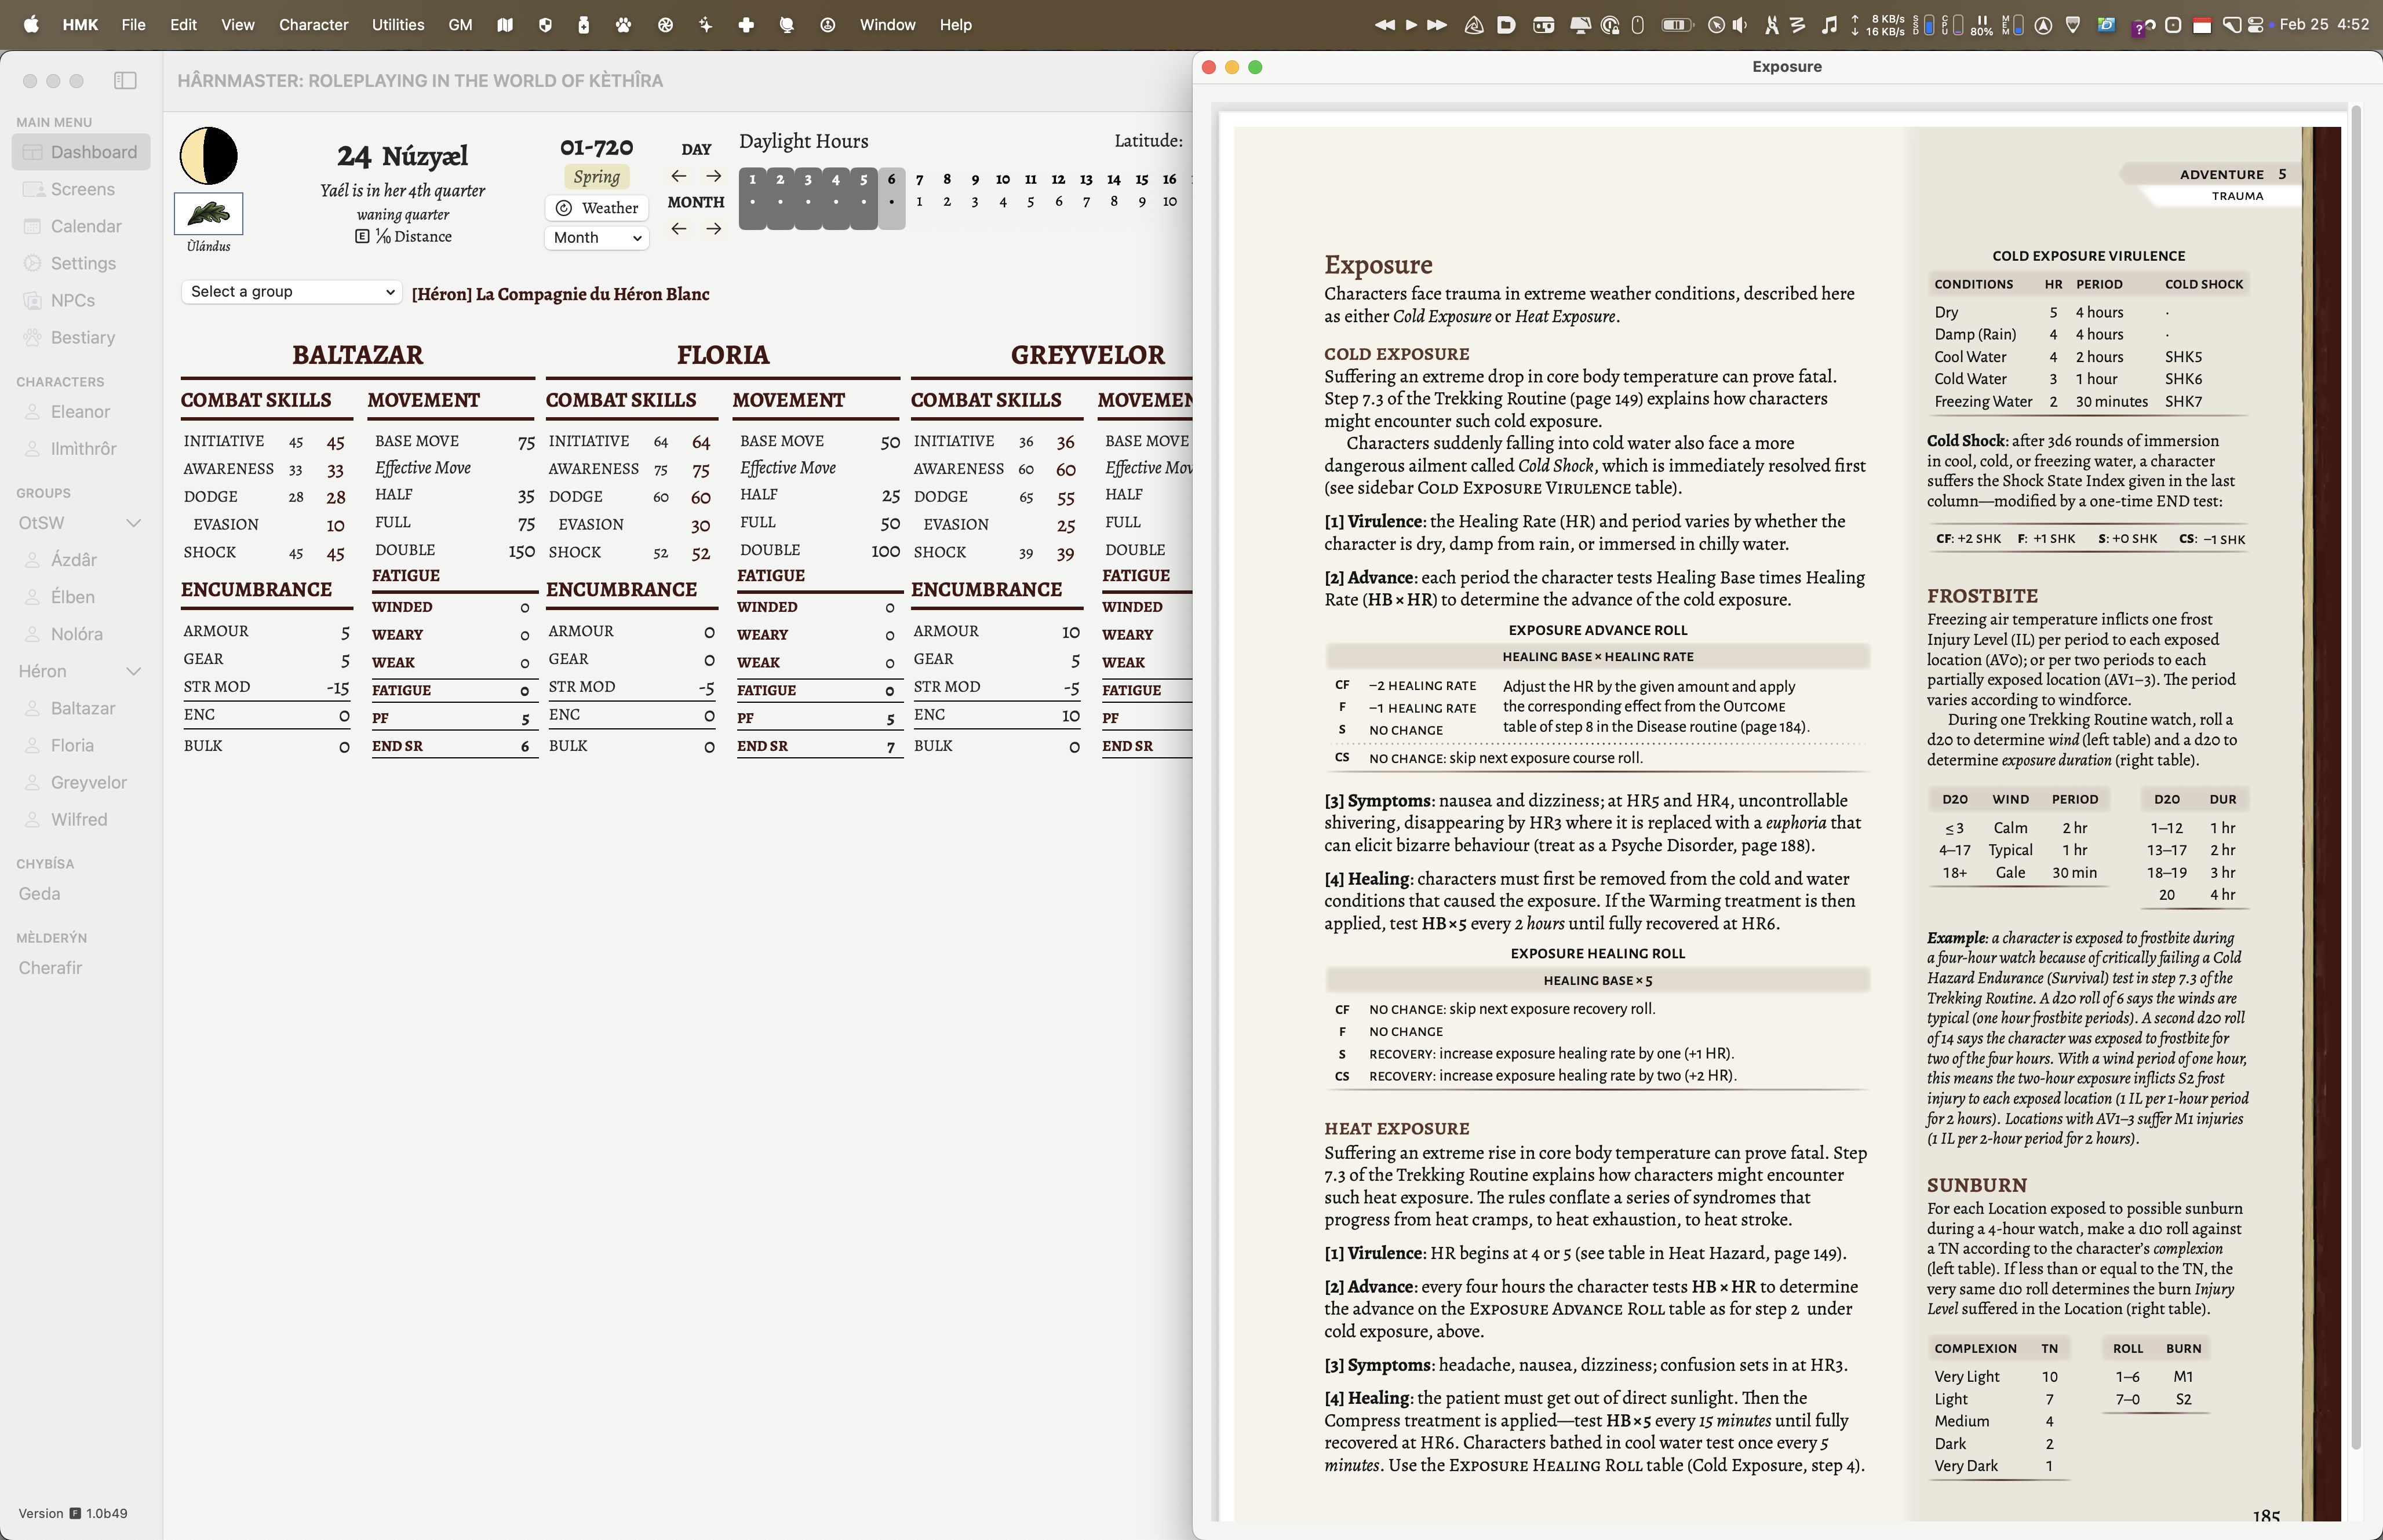Viewport: 2383px width, 1540px height.
Task: Open the Select a group dropdown
Action: click(292, 292)
